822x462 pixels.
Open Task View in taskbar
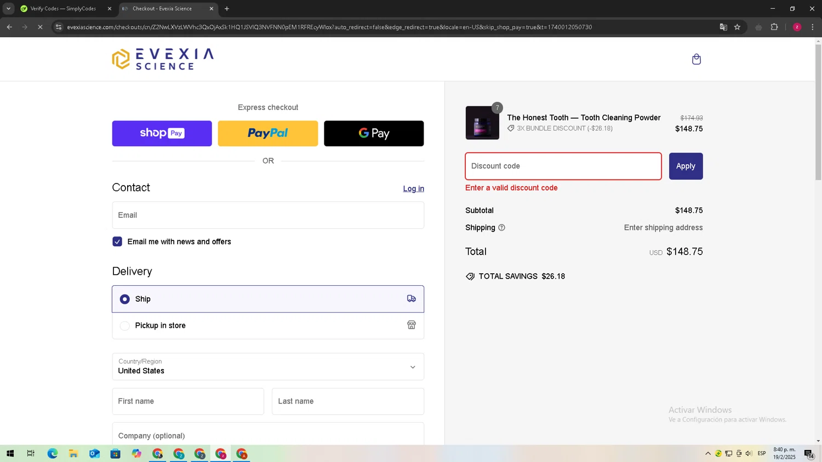[x=31, y=454]
